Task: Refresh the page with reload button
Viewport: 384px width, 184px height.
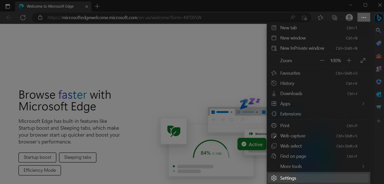Action: click(23, 18)
